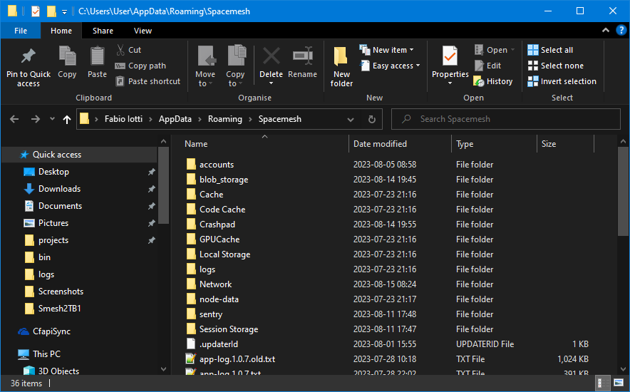
Task: Switch to large icons view in status bar
Action: [619, 383]
